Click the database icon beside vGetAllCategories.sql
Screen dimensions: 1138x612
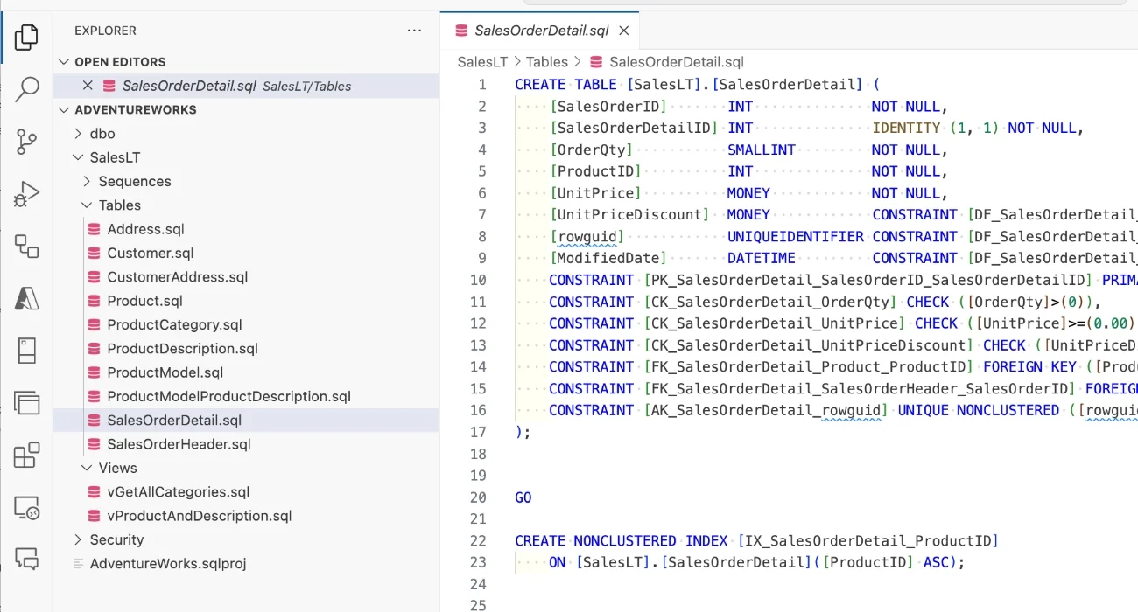[95, 492]
